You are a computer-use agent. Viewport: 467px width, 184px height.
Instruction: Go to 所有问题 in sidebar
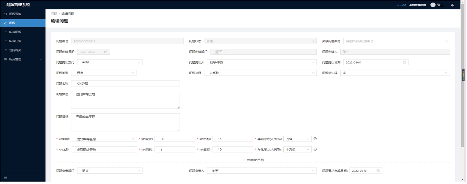click(x=15, y=32)
